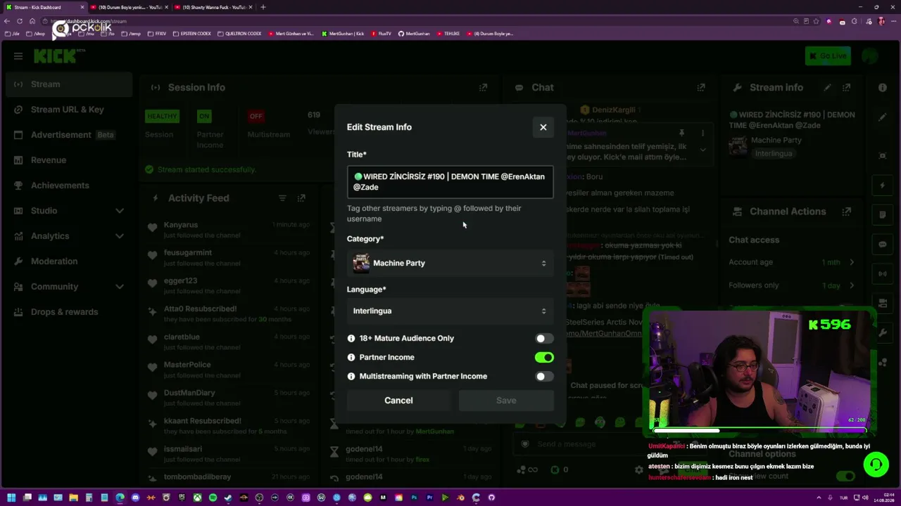Edit the stream Title text field

[x=450, y=182]
